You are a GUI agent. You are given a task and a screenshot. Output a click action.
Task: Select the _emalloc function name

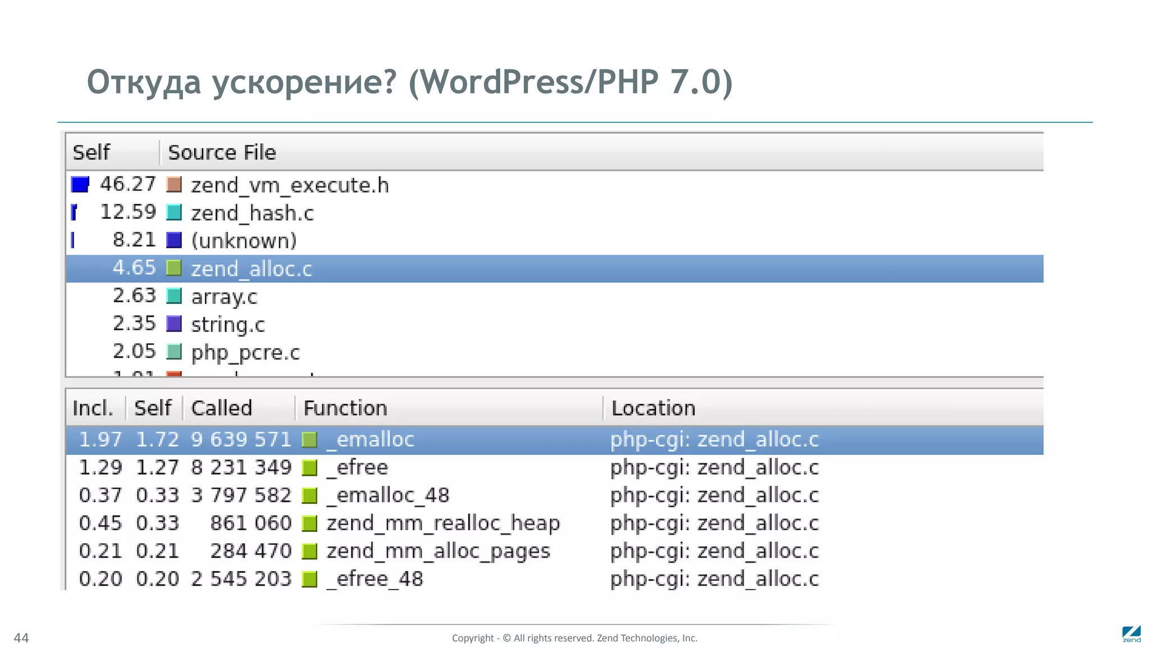tap(371, 440)
